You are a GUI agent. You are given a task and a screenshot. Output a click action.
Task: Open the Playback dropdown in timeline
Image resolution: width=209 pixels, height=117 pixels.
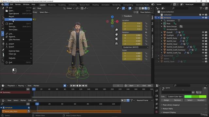(12, 86)
